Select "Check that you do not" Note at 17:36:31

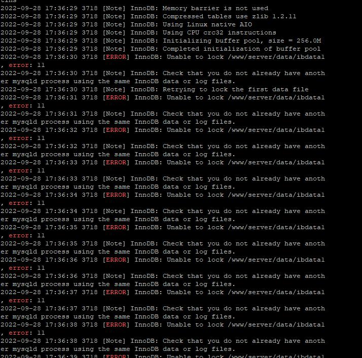[163, 118]
